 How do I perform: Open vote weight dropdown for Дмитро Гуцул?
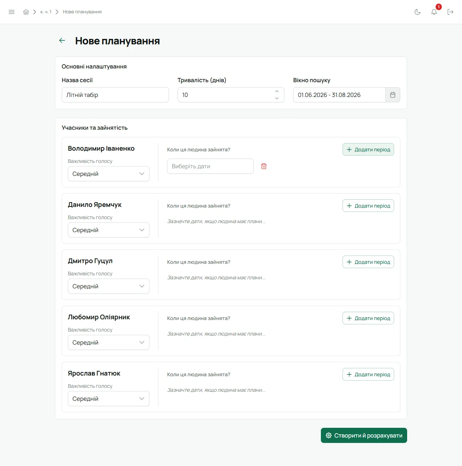coord(109,286)
